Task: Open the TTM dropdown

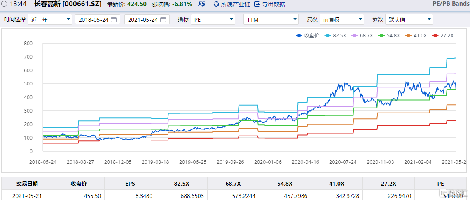Action: 271,20
